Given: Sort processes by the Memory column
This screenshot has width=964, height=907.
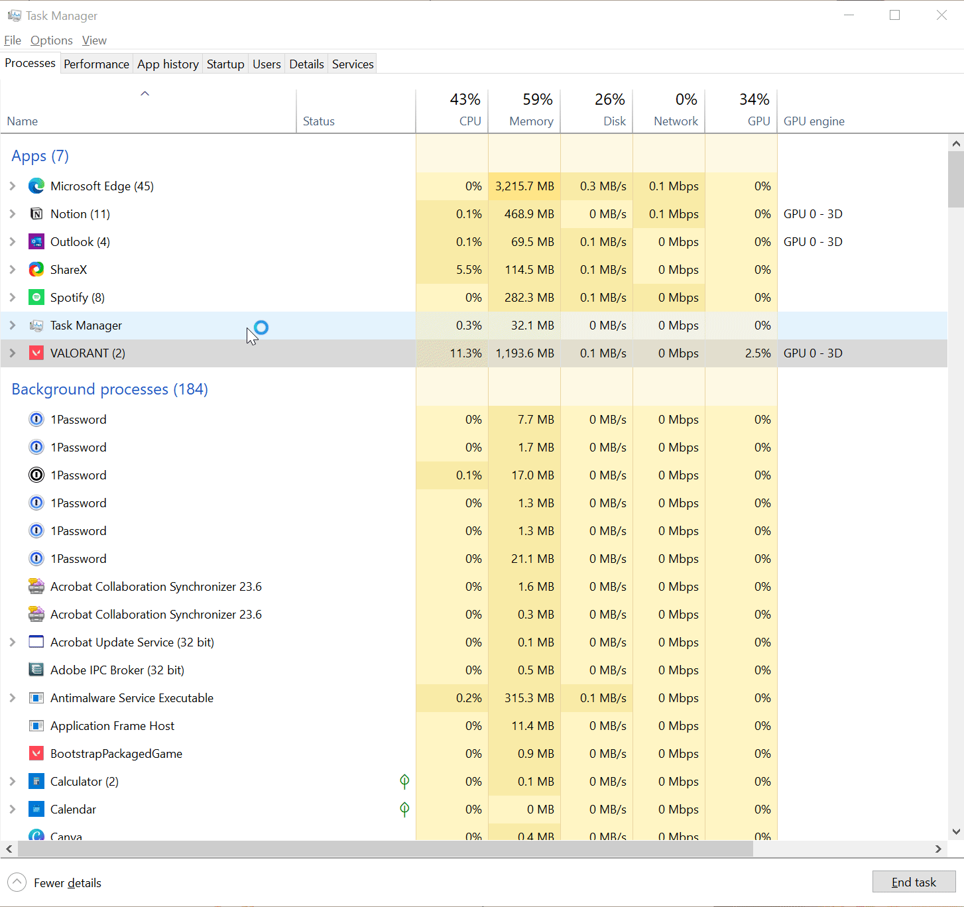Looking at the screenshot, I should tap(530, 121).
